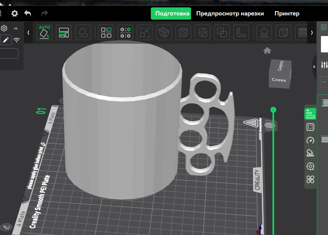Viewport: 328px width, 235px height.
Task: Reset the view with the home icon
Action: (267, 50)
